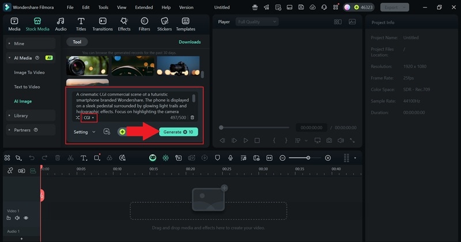This screenshot has width=461, height=242.
Task: Open the View menu
Action: (122, 7)
